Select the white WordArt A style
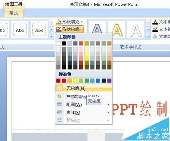This screenshot has width=170, height=141. [x=136, y=29]
